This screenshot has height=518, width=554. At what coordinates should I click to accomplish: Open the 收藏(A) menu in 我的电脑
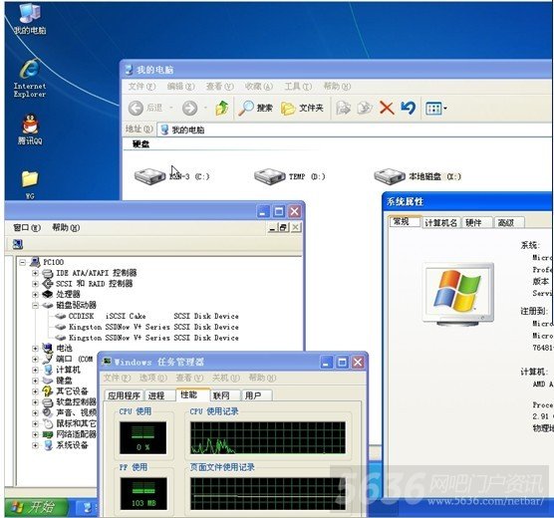tap(259, 87)
